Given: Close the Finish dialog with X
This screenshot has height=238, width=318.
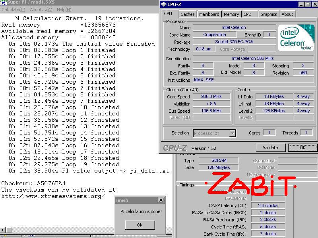Looking at the screenshot, I should point(161,200).
